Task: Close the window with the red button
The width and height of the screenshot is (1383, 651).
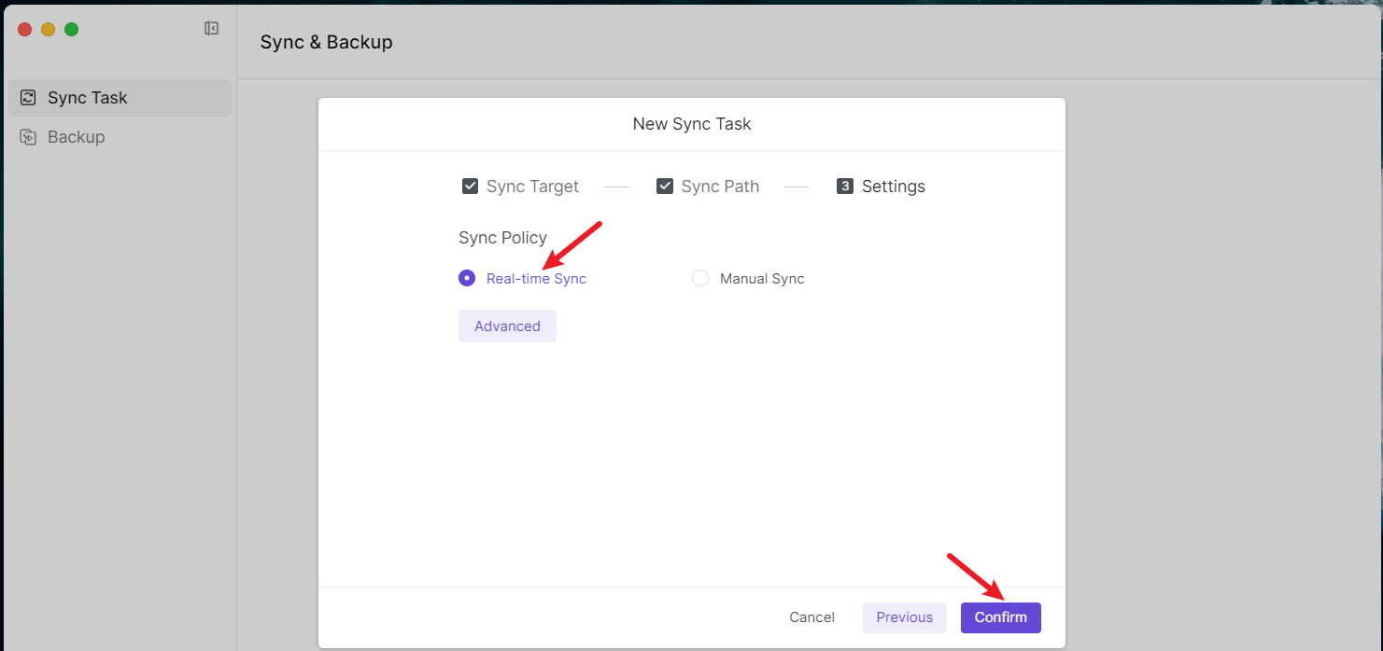Action: [x=24, y=29]
